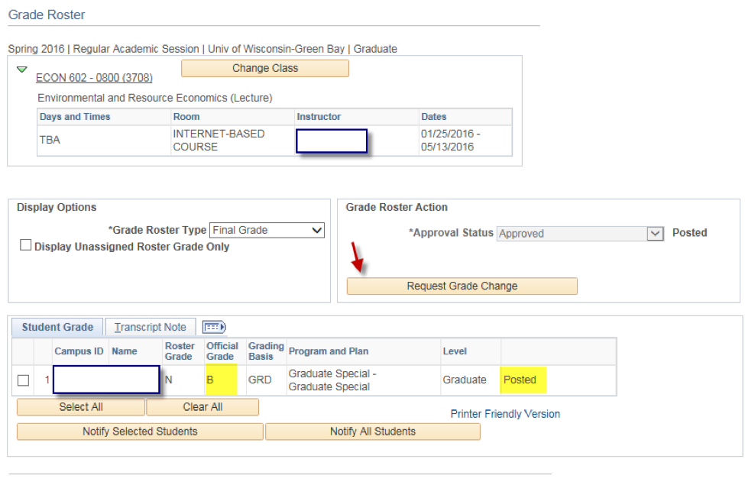Viewport: 745px width, 485px height.
Task: Click the Select All button
Action: pos(81,407)
